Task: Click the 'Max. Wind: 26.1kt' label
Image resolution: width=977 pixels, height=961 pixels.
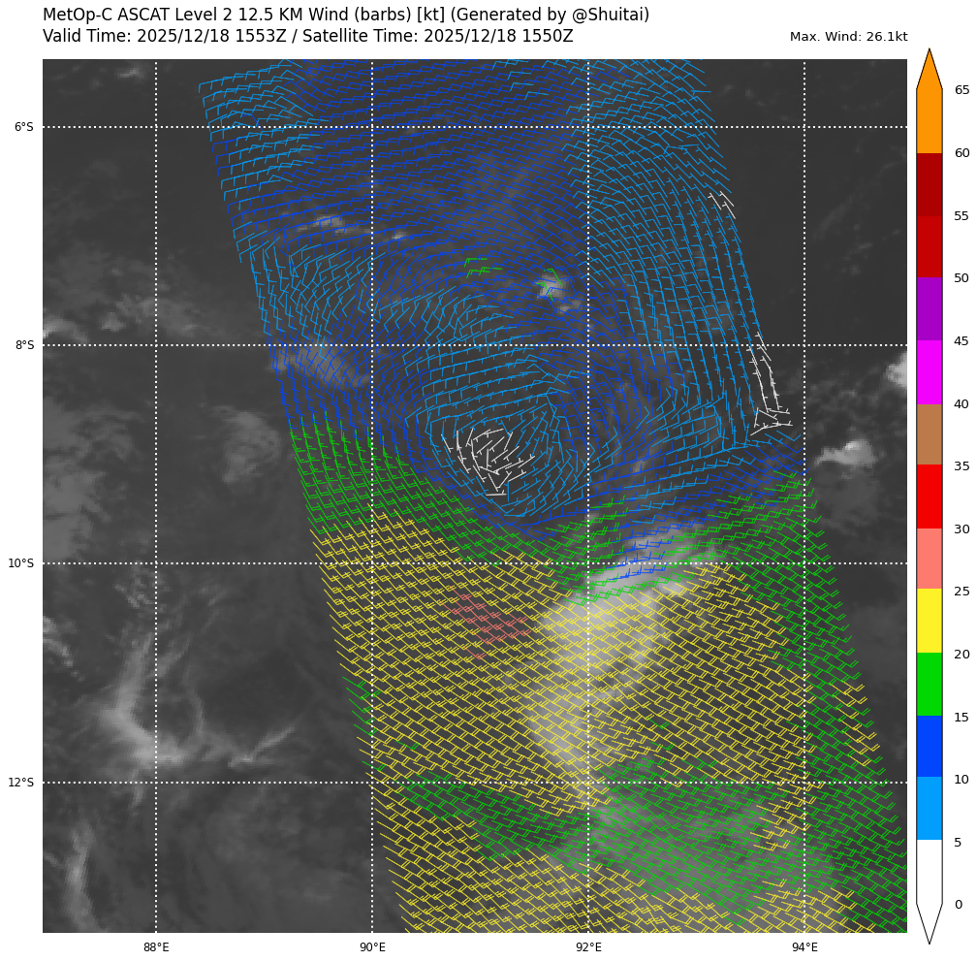Action: pyautogui.click(x=848, y=37)
